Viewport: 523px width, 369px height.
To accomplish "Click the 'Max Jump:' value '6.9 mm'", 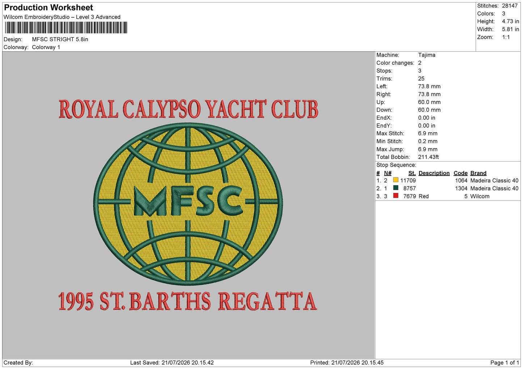I will coord(428,149).
